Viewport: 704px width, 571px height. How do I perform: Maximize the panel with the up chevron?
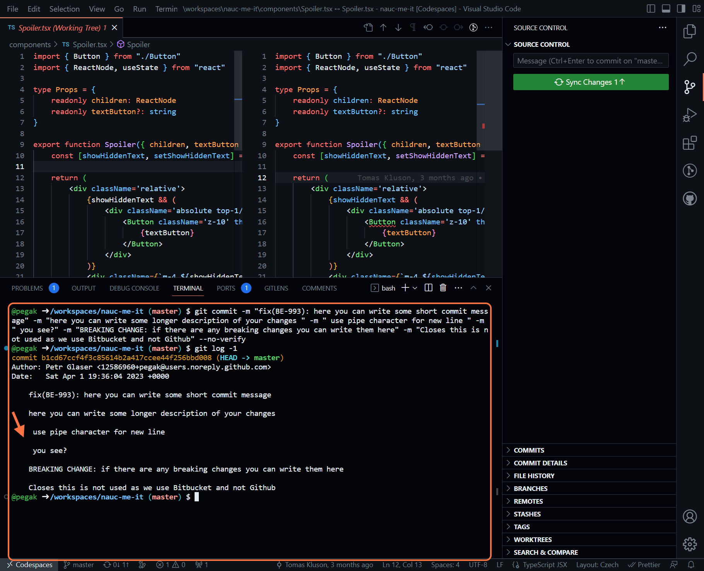tap(473, 288)
